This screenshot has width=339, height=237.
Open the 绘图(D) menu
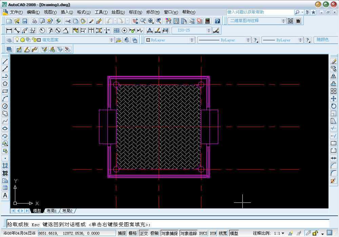point(118,12)
